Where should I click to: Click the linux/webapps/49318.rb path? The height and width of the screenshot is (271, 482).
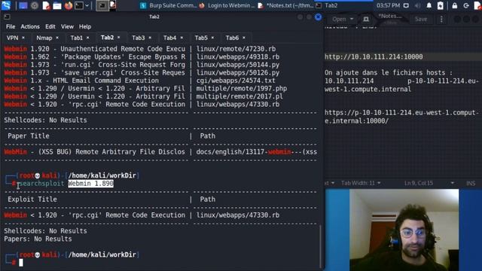(238, 57)
